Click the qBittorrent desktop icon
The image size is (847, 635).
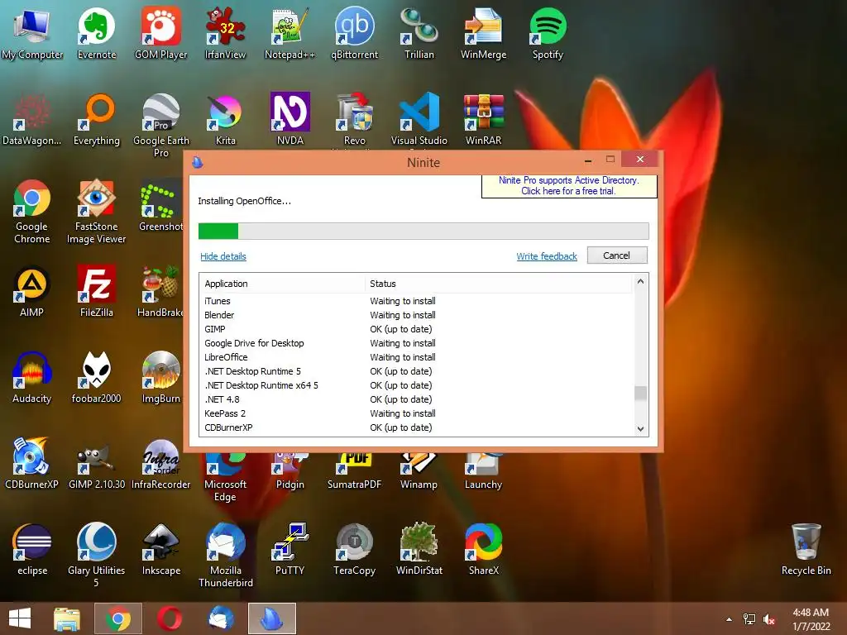coord(354,33)
